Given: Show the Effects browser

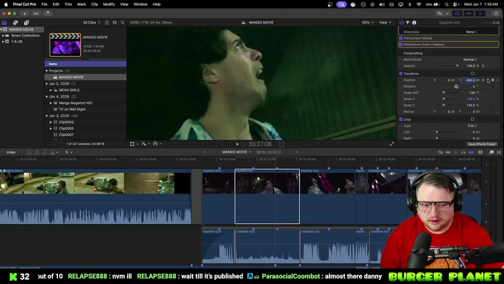Looking at the screenshot, I should click(491, 152).
